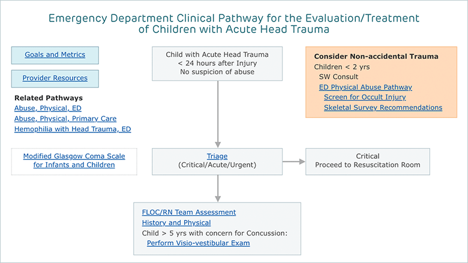Open ED Physical Abuse Pathway link
This screenshot has height=263, width=468.
[x=365, y=87]
